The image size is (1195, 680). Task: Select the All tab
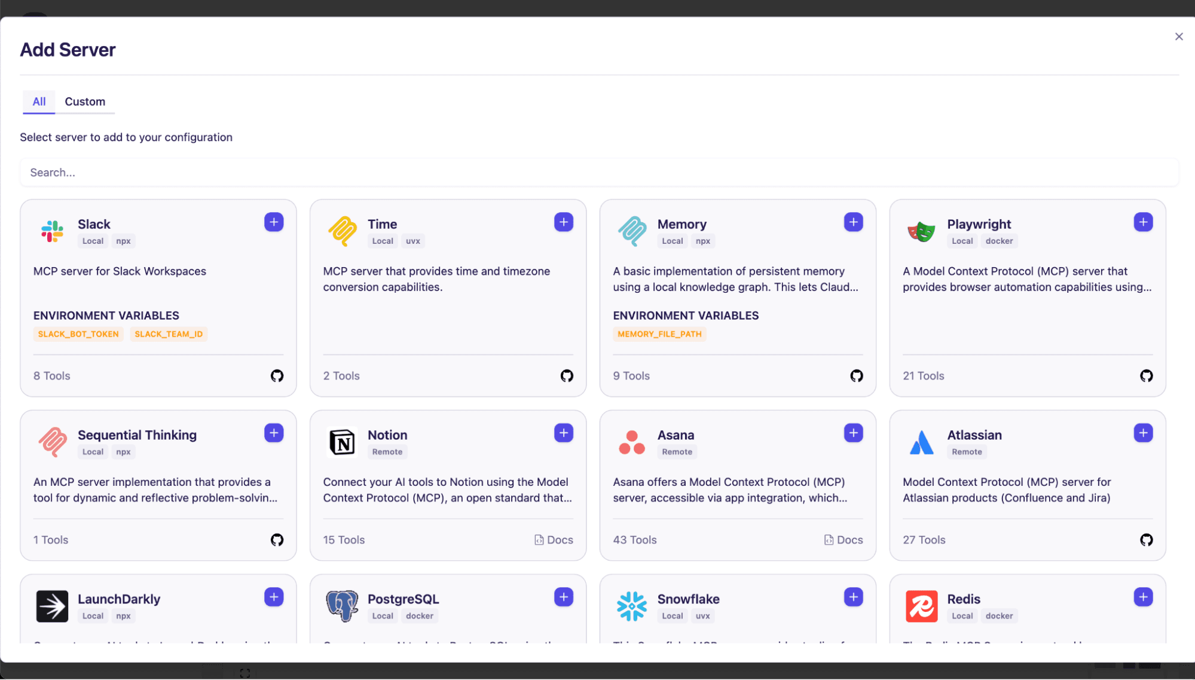click(x=39, y=102)
